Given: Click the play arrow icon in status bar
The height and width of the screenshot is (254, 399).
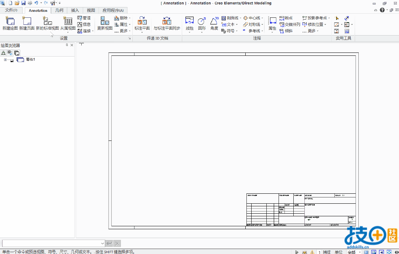Looking at the screenshot, I should click(297, 252).
